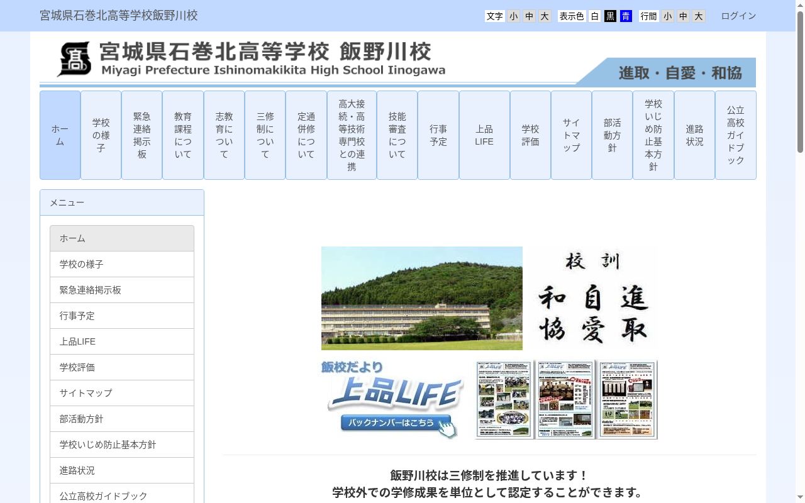Set line spacing (行間) to small
This screenshot has height=503, width=805.
667,16
